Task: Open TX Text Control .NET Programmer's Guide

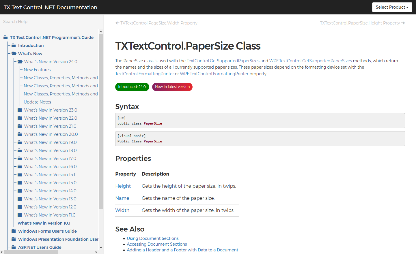Action: click(x=52, y=37)
